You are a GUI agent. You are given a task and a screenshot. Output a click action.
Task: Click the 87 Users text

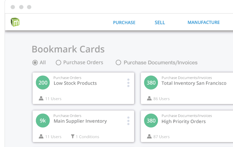coord(161,137)
